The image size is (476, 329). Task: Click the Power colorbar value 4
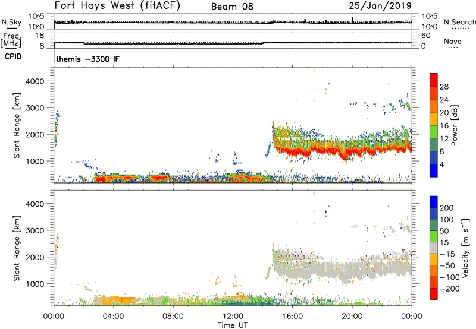click(441, 164)
